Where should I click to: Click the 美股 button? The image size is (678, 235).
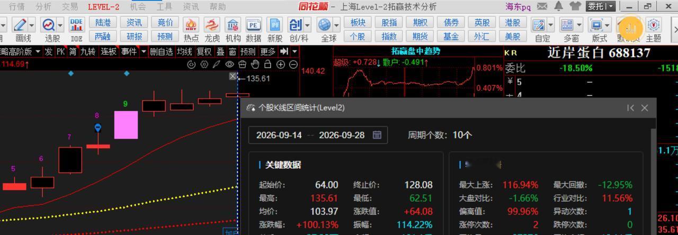(x=513, y=37)
